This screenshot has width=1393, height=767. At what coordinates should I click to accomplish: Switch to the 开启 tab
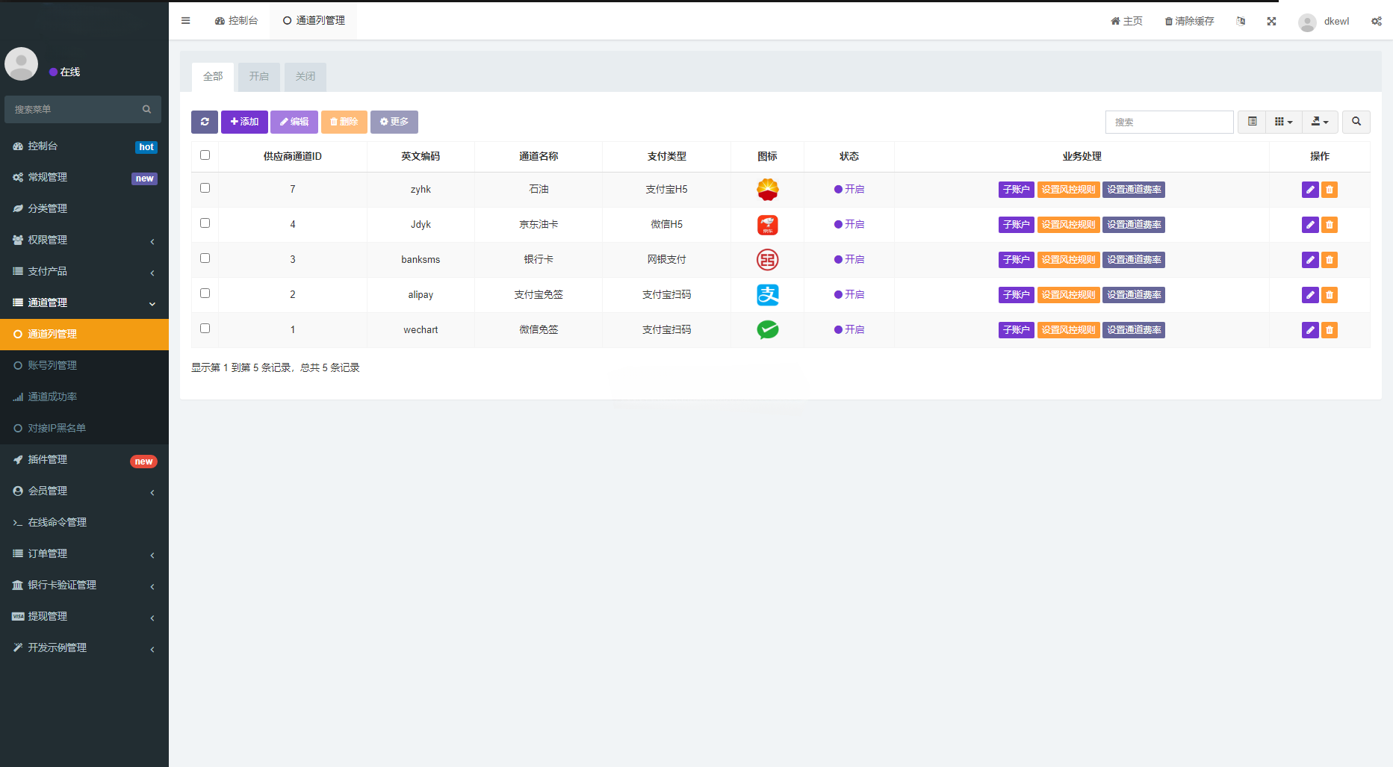coord(258,76)
